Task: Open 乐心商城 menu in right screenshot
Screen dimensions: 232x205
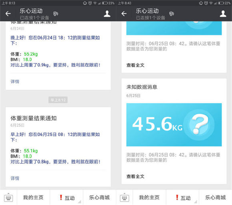Action: (x=215, y=197)
